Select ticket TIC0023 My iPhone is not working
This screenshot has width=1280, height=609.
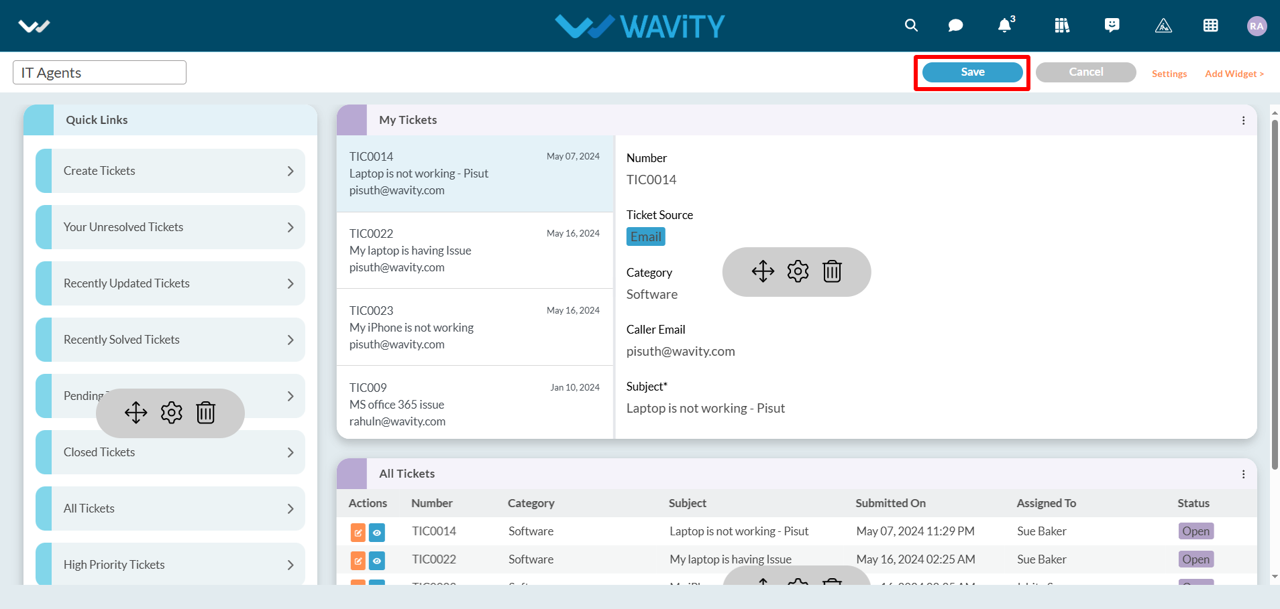coord(475,328)
